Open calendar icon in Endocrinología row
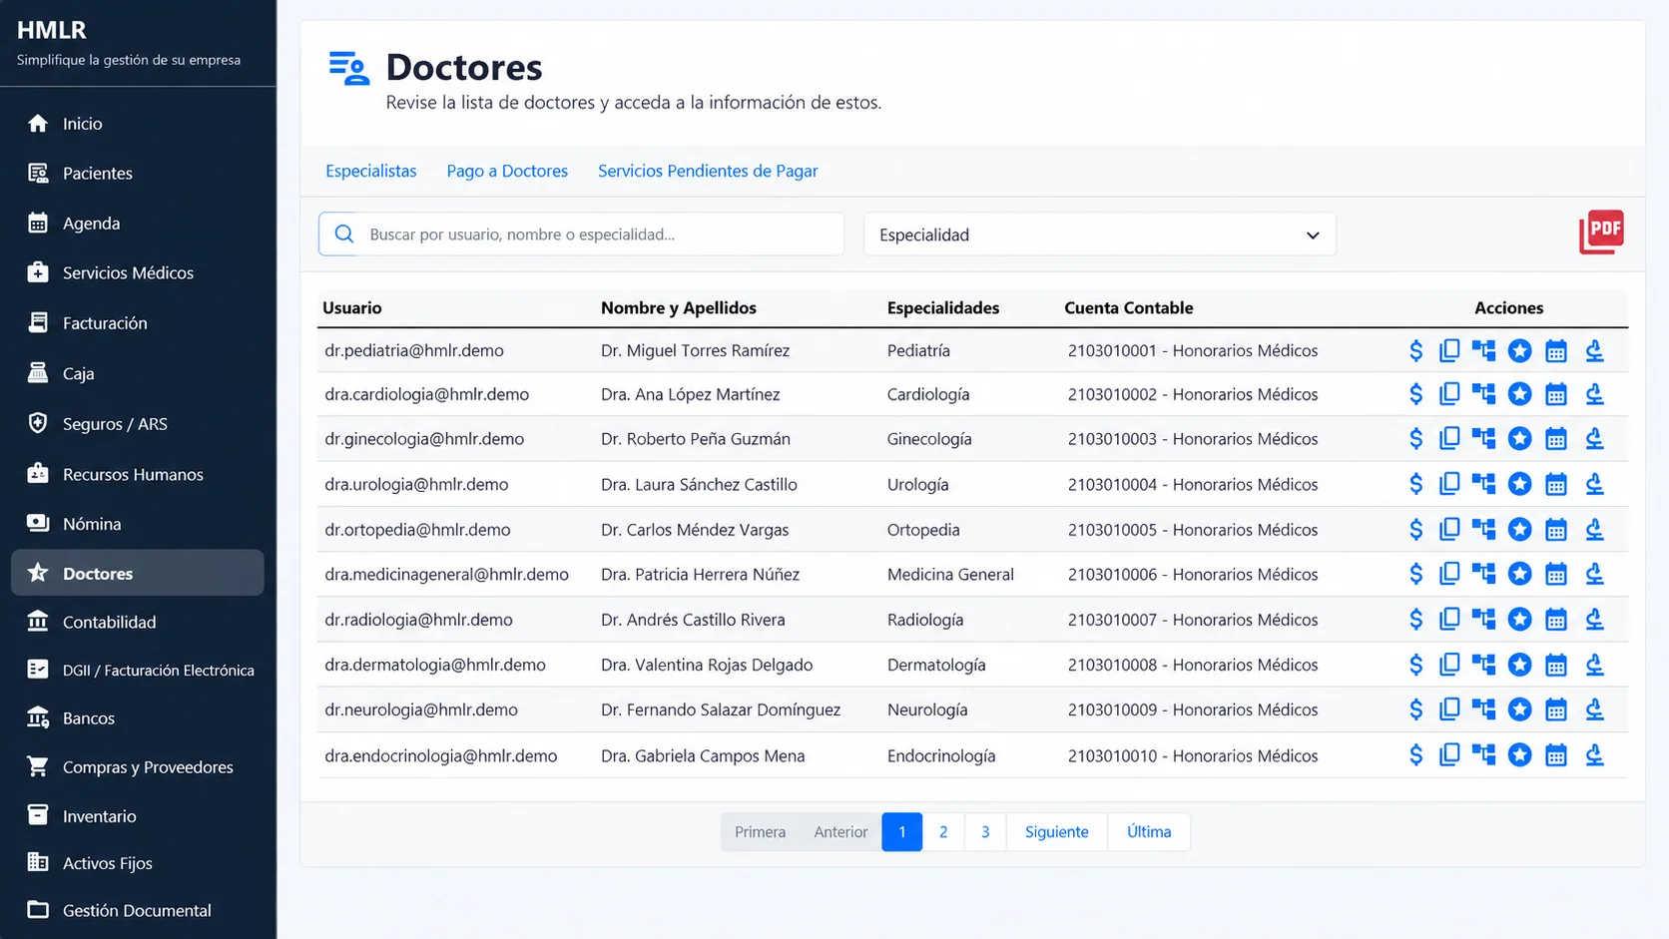Screen dimensions: 1669x939 coord(1556,755)
